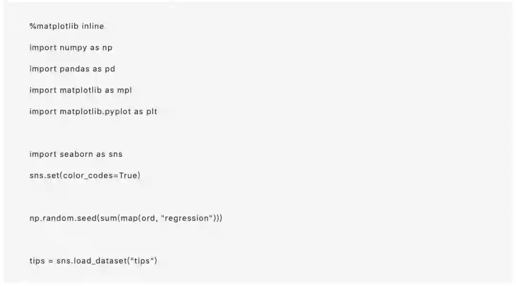This screenshot has height=286, width=516.
Task: Click the alias 'mpl' in the code
Action: 124,90
